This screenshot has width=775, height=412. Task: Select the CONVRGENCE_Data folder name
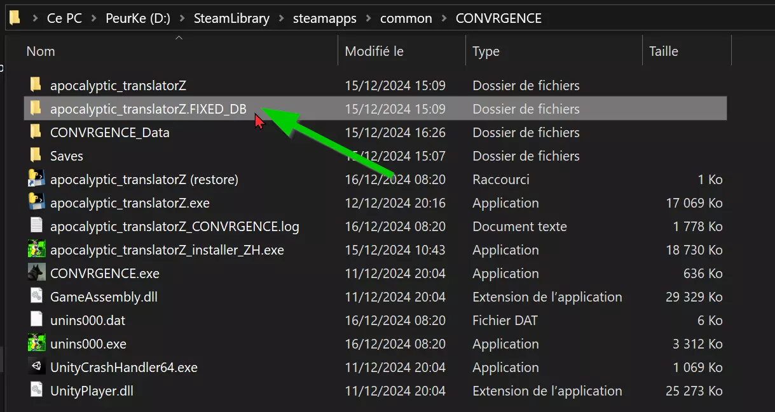110,132
